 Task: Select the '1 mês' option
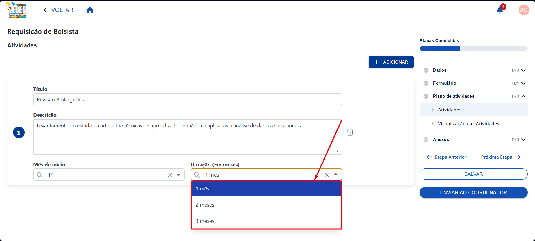pyautogui.click(x=266, y=189)
